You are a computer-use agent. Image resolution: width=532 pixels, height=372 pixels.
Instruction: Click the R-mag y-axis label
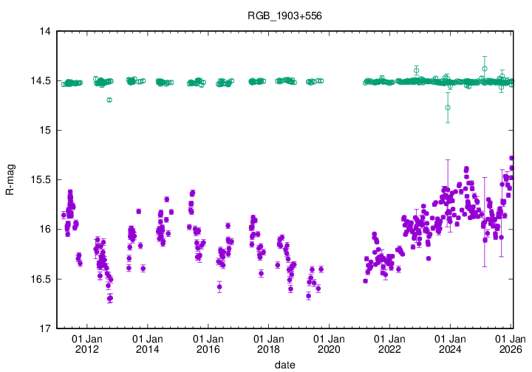click(10, 180)
